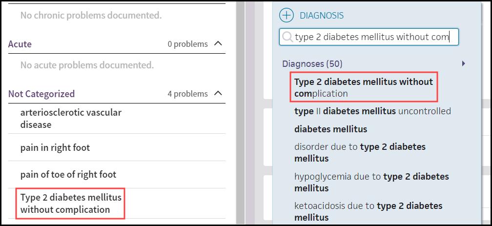Choose the diabetes mellitus result
This screenshot has height=226, width=492.
tap(331, 129)
